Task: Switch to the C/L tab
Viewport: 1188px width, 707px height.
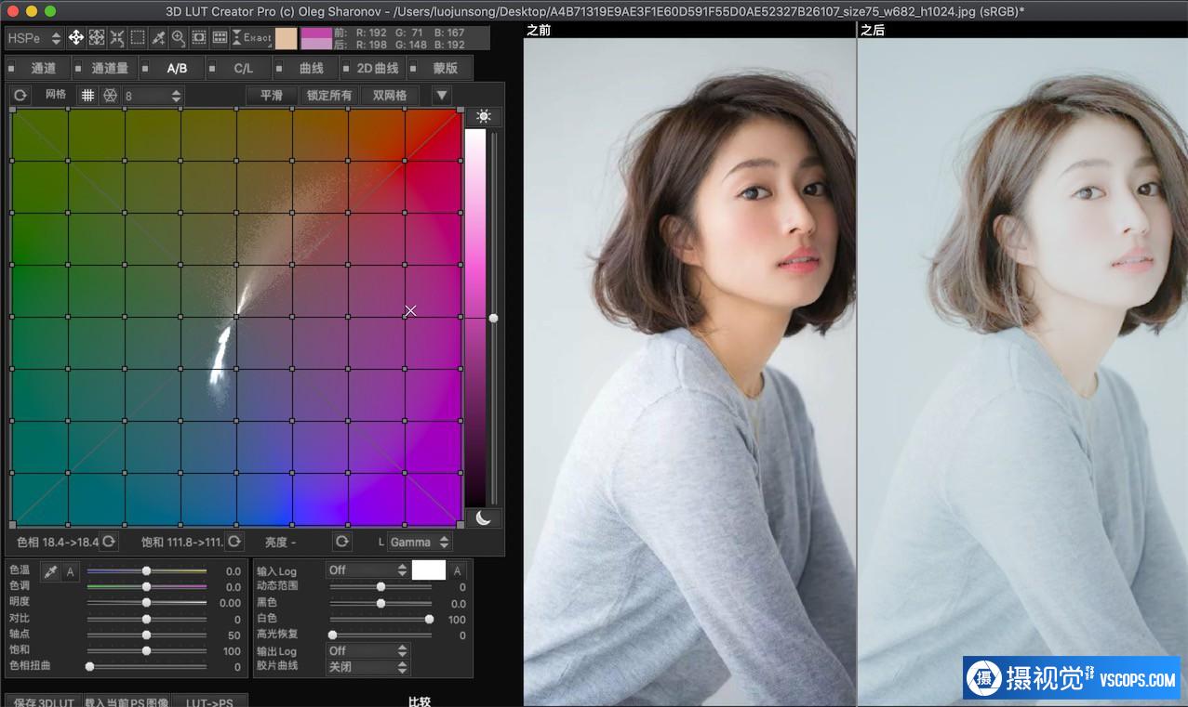Action: pyautogui.click(x=243, y=68)
